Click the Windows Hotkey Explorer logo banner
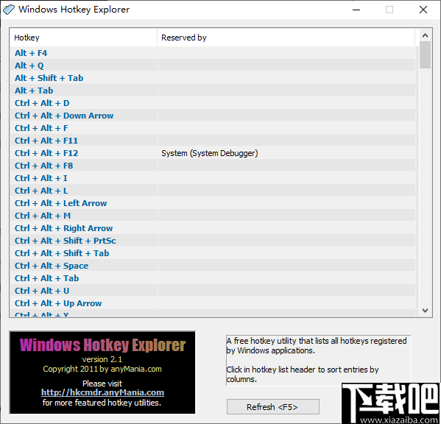Viewport: 441px width, 424px height. pyautogui.click(x=102, y=372)
